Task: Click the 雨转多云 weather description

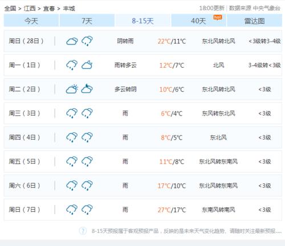Action: 125,65
